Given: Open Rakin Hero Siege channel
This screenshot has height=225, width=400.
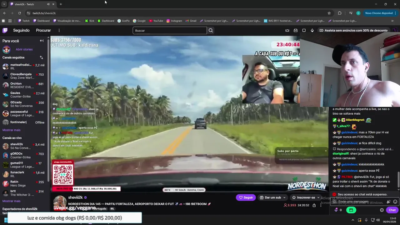Looking at the screenshot, I should pyautogui.click(x=24, y=183).
